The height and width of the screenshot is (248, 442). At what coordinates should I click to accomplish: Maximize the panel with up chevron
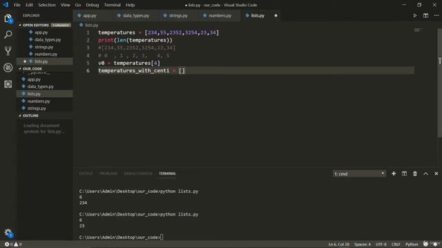[425, 174]
